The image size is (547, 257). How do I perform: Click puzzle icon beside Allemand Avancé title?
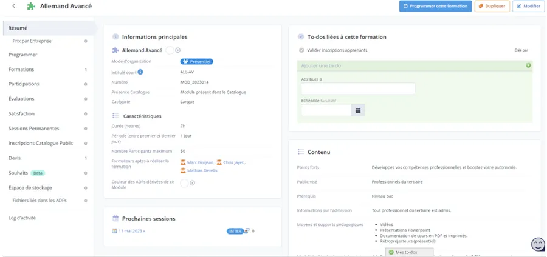[115, 50]
